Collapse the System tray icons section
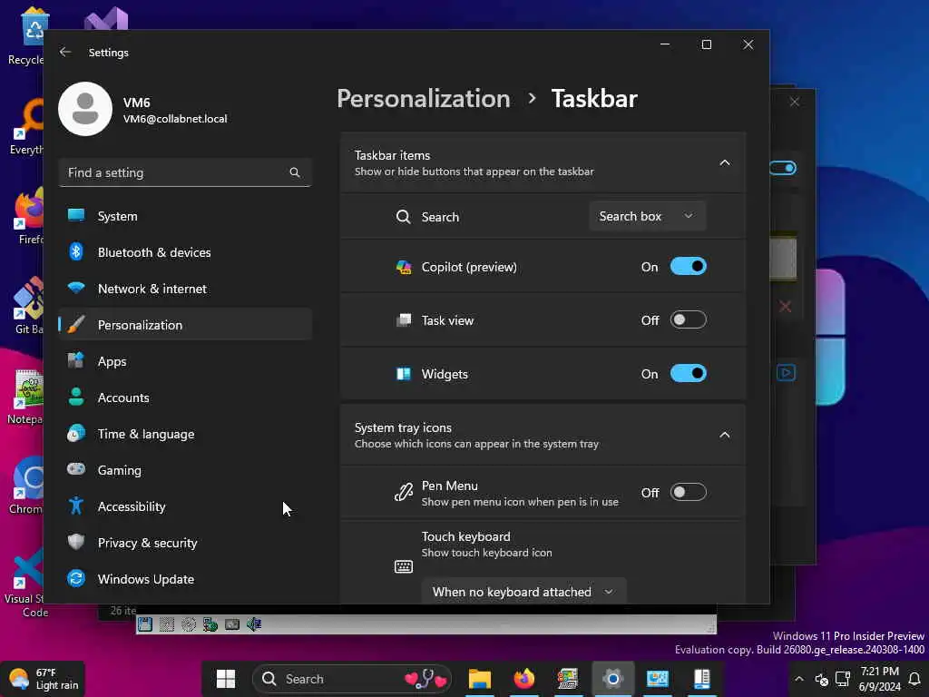 pos(725,435)
